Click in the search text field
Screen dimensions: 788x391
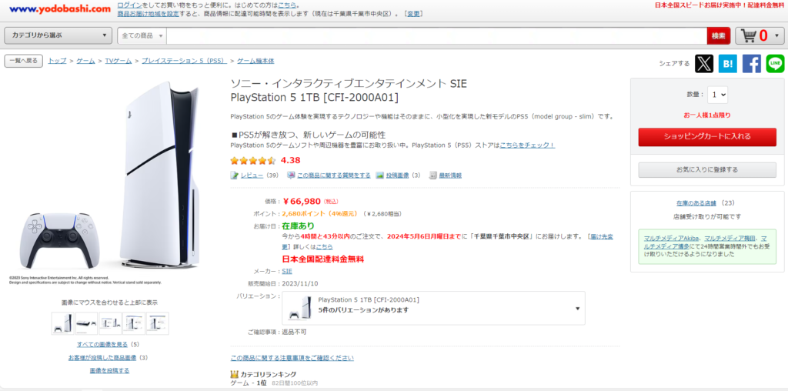click(436, 35)
